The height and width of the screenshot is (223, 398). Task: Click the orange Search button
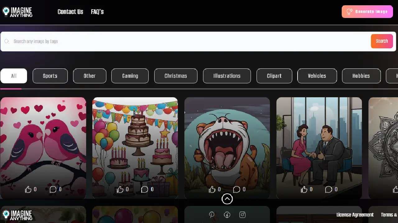click(x=382, y=41)
